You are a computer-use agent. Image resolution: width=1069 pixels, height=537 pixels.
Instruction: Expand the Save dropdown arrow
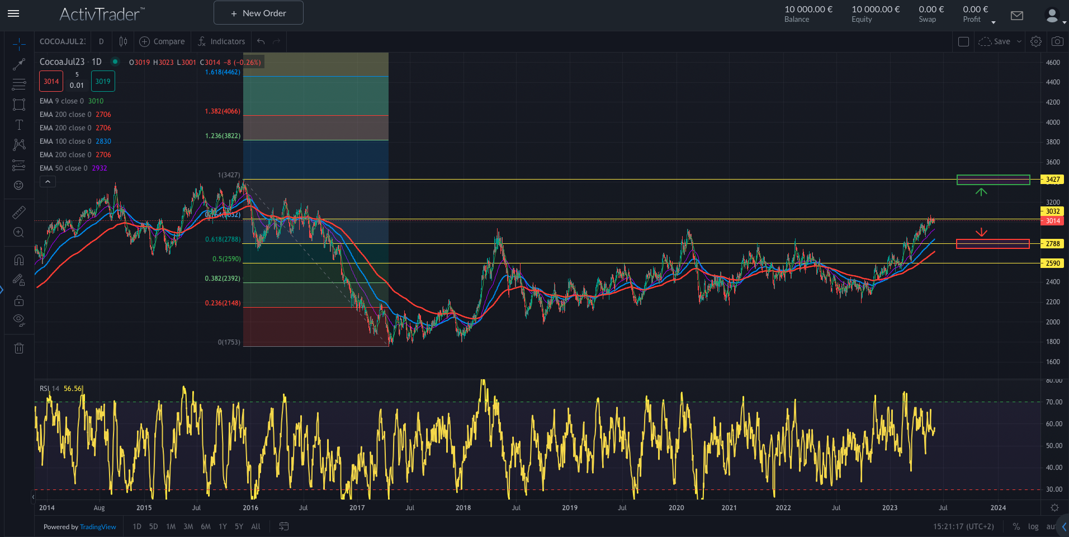pos(1019,41)
